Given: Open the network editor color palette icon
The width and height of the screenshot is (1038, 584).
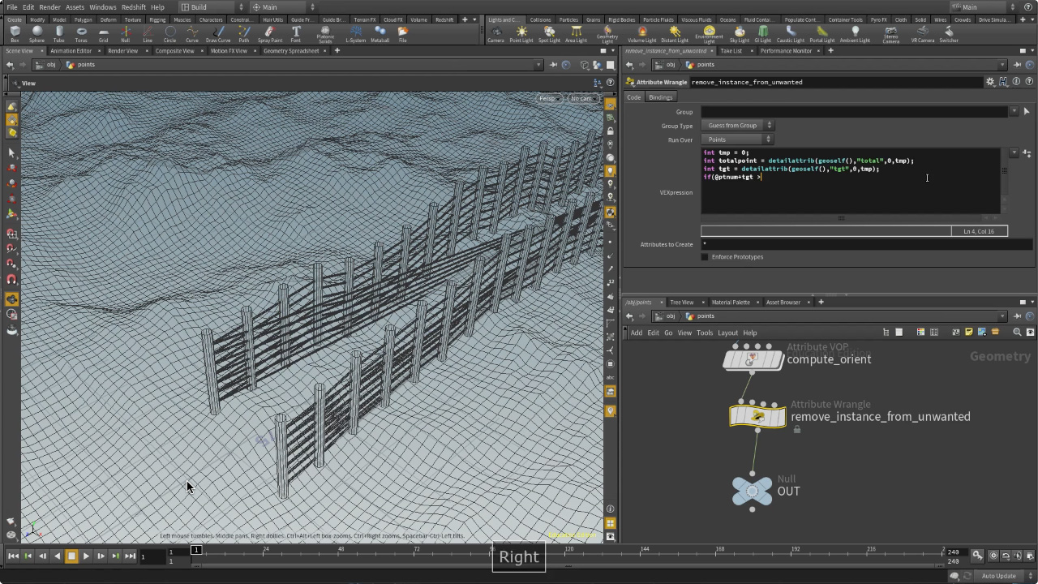Looking at the screenshot, I should click(920, 332).
